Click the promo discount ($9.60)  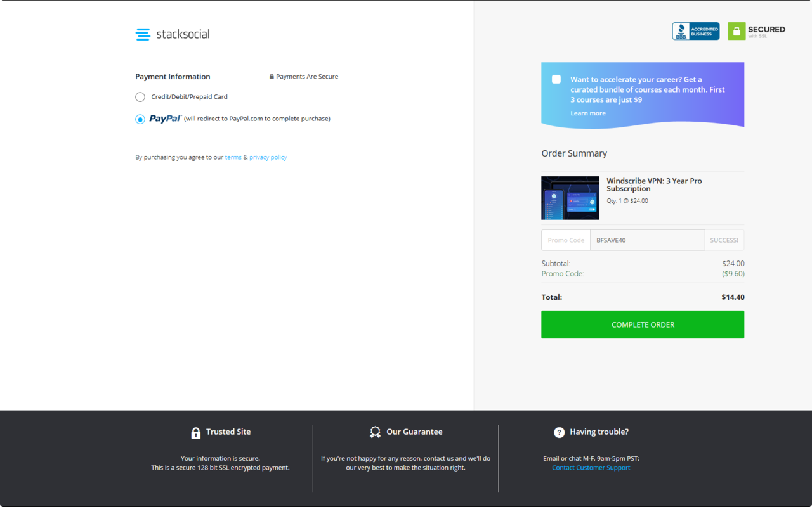(733, 274)
